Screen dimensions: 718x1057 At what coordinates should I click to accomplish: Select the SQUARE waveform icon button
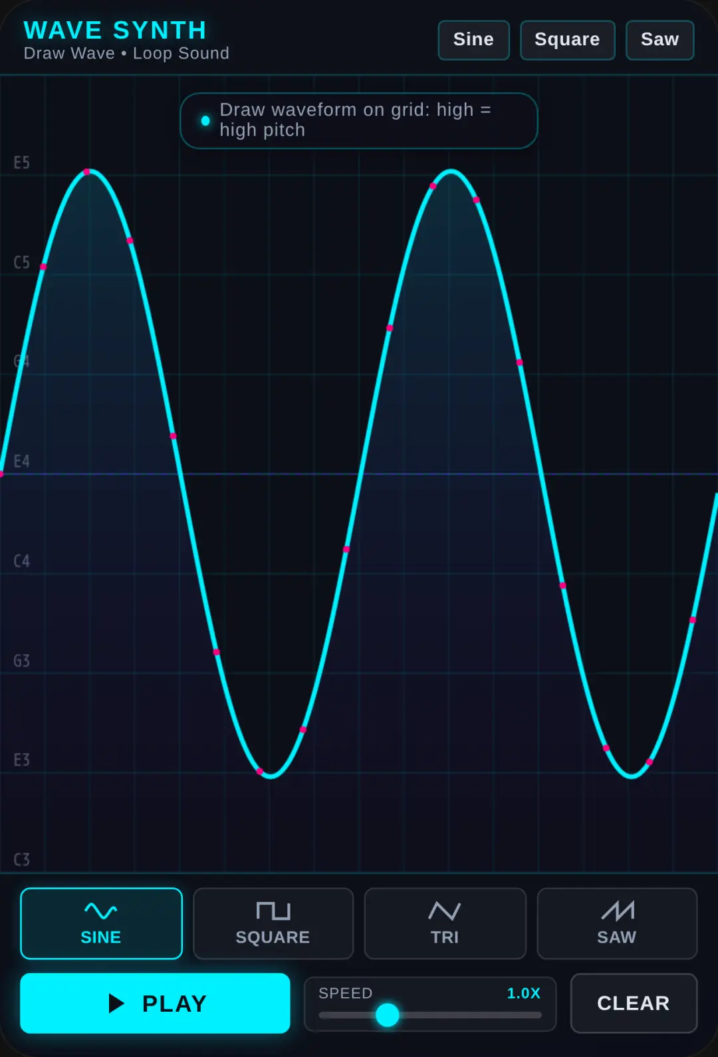[273, 923]
